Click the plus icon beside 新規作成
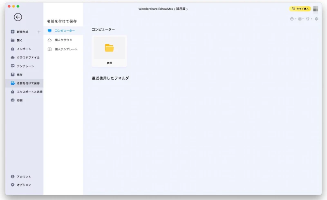Viewport: 327px width, 200px height. click(39, 32)
